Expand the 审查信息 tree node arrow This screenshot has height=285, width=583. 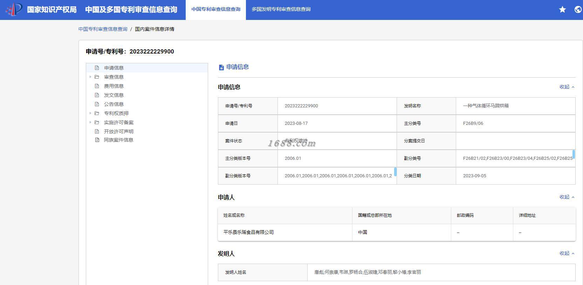point(90,77)
